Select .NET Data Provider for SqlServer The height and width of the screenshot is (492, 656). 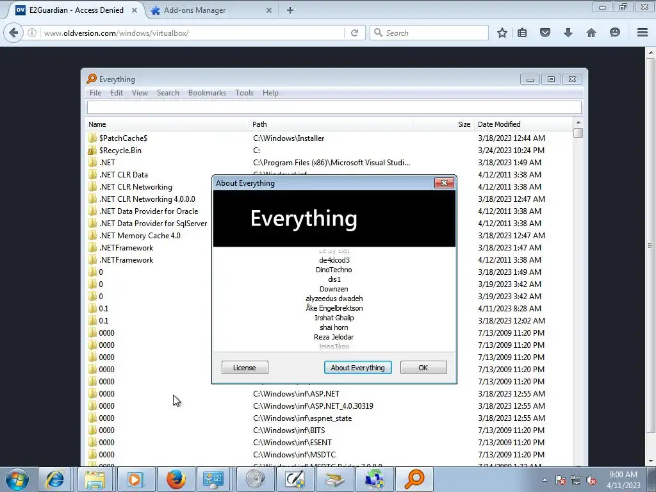pyautogui.click(x=153, y=224)
